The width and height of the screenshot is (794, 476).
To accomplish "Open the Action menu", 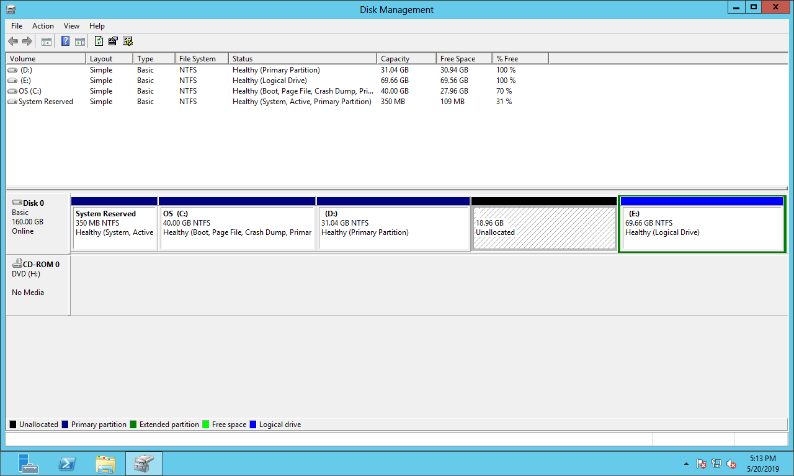I will (43, 26).
